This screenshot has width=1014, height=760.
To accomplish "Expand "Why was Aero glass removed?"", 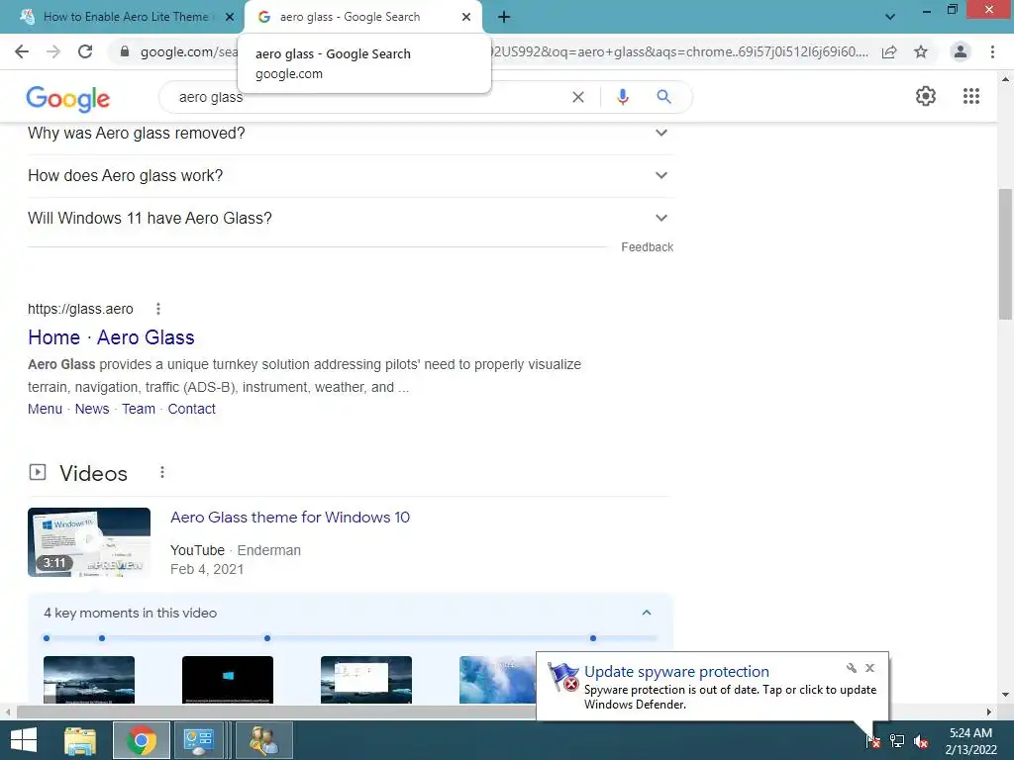I will coord(350,134).
